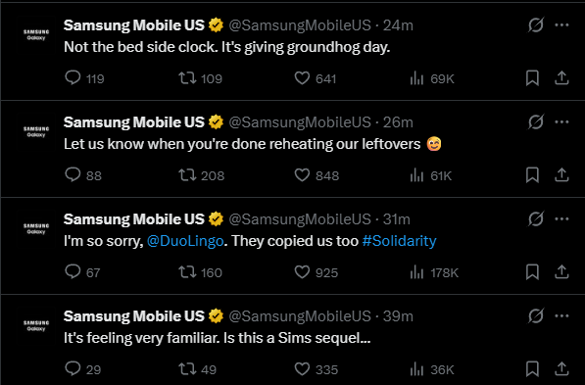
Task: Bookmark the reheating leftovers tweet
Action: click(x=532, y=175)
